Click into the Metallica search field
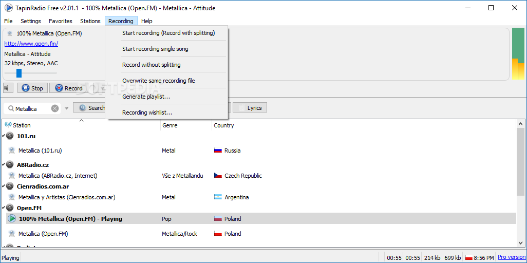Screen dimensions: 527x263 32,108
